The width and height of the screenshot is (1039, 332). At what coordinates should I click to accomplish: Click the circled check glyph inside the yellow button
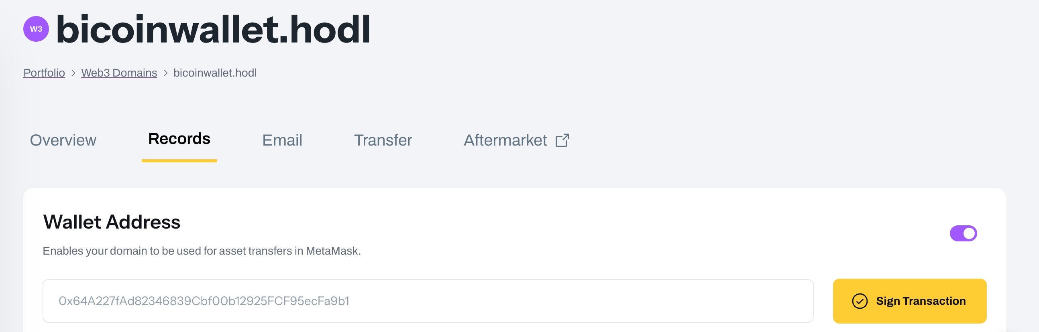tap(860, 301)
